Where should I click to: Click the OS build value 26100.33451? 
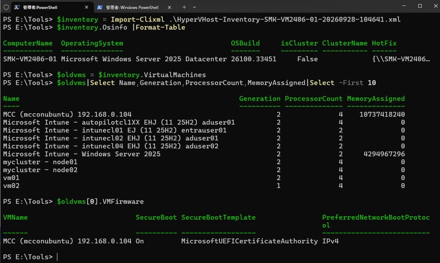[254, 59]
